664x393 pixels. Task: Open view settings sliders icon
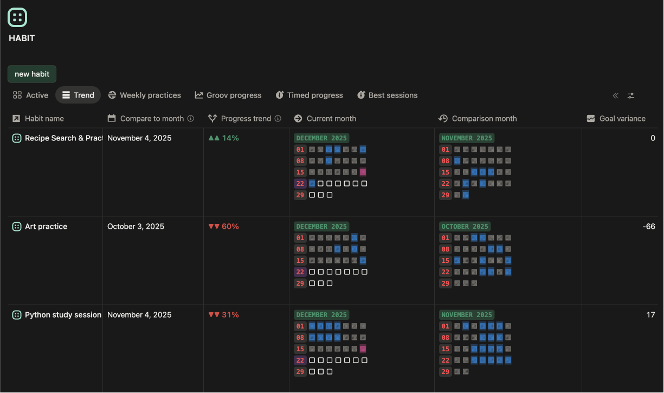[631, 95]
